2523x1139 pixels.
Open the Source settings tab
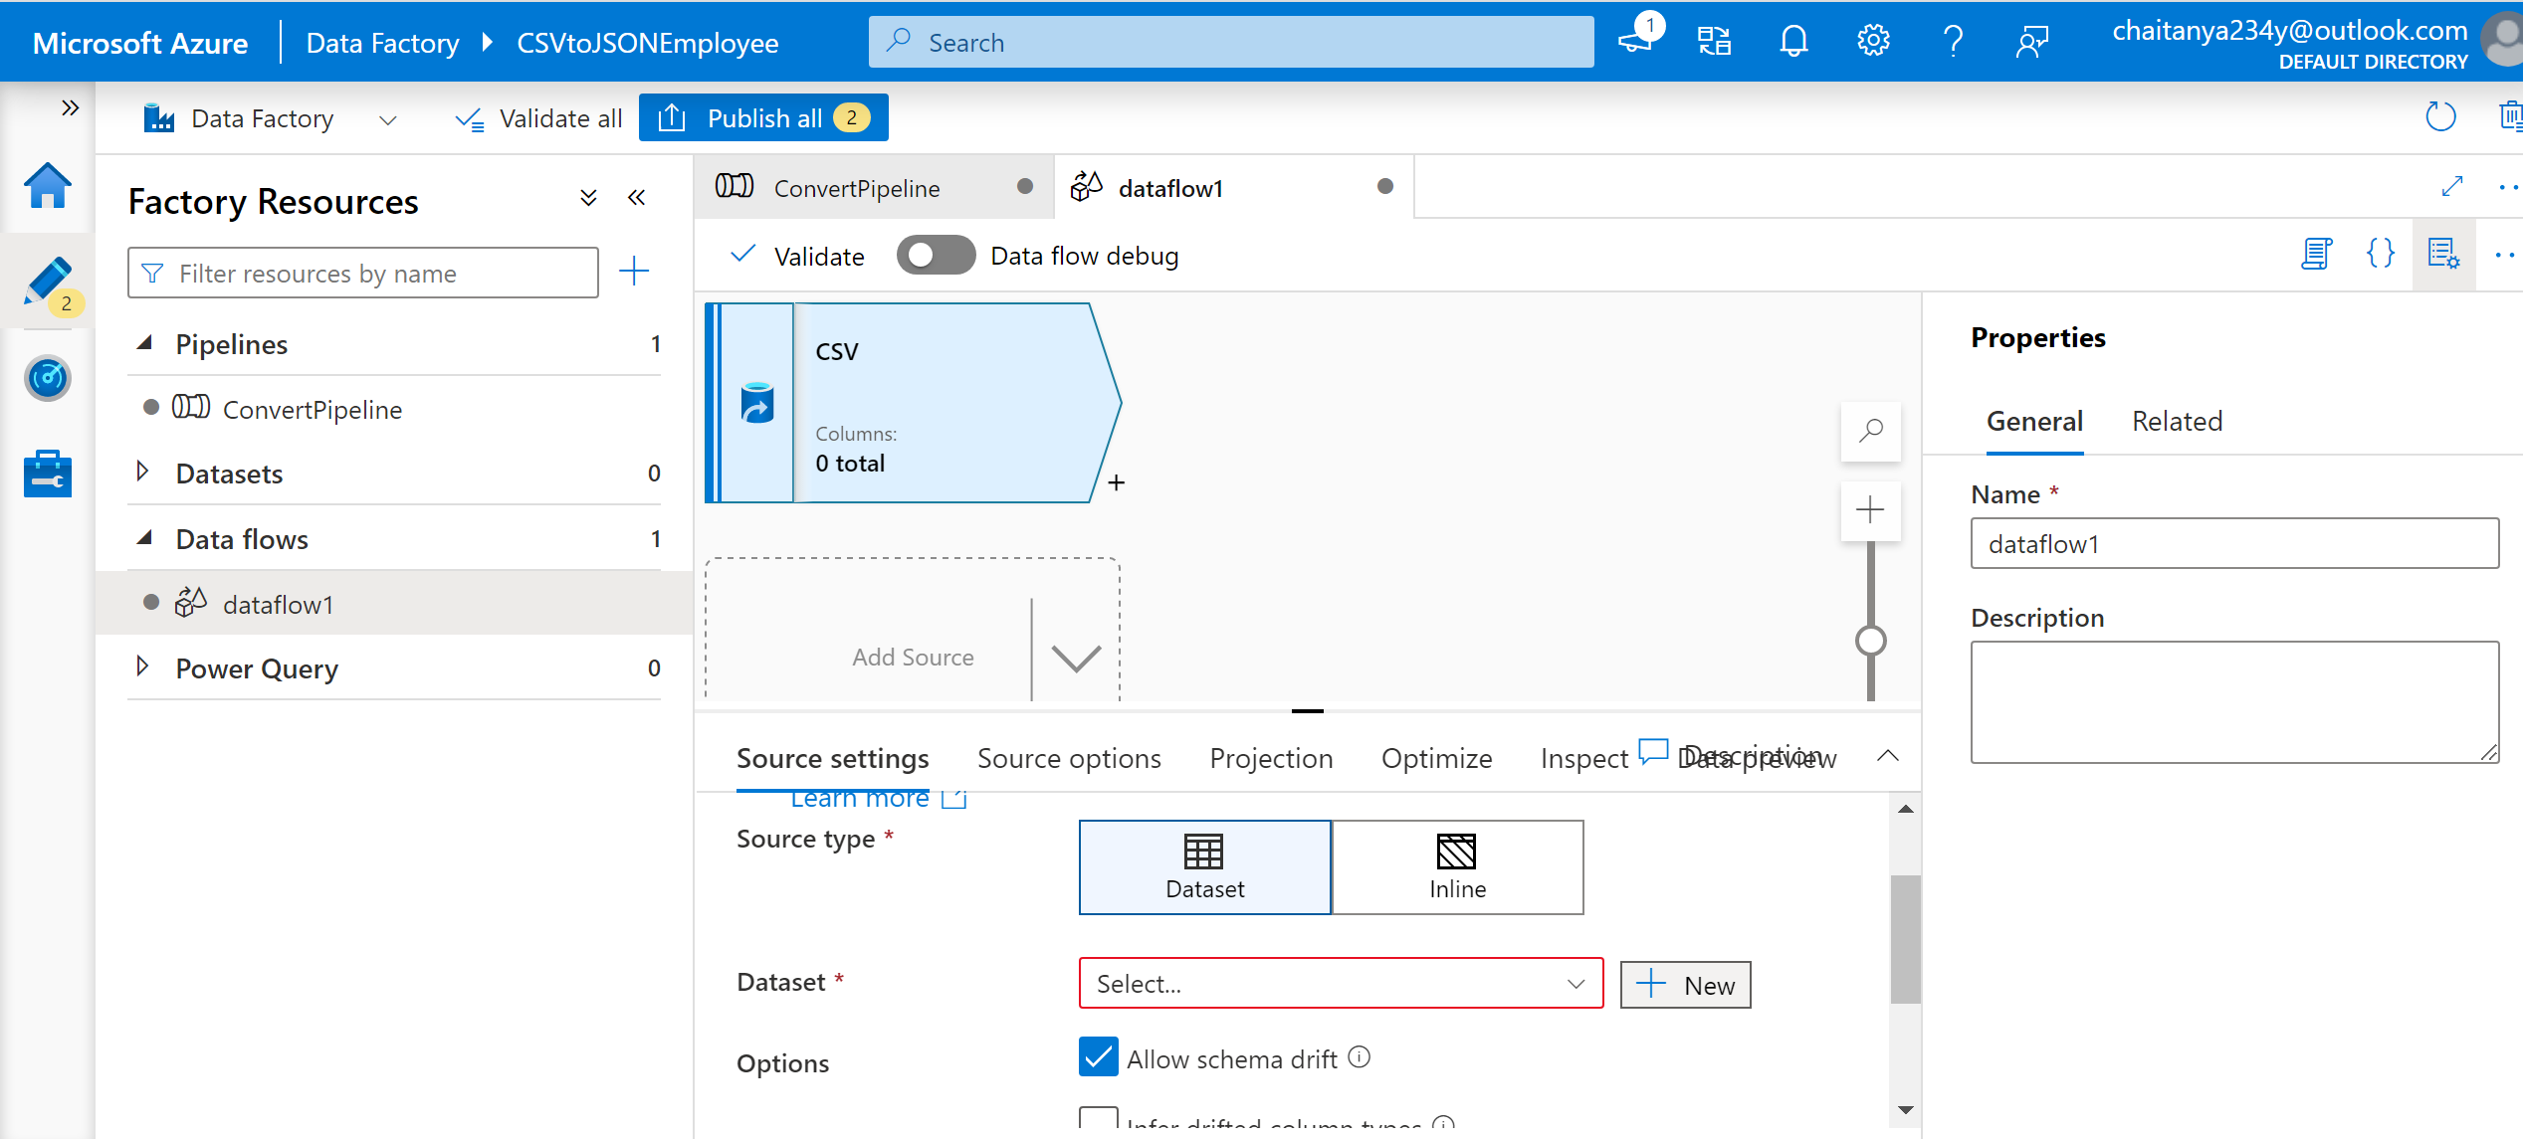[x=832, y=758]
